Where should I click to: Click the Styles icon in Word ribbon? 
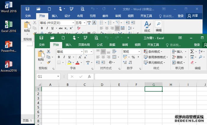[147, 27]
